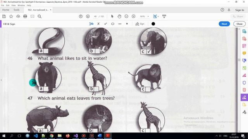
Task: Activate the hand pan tool
Action: point(119,16)
